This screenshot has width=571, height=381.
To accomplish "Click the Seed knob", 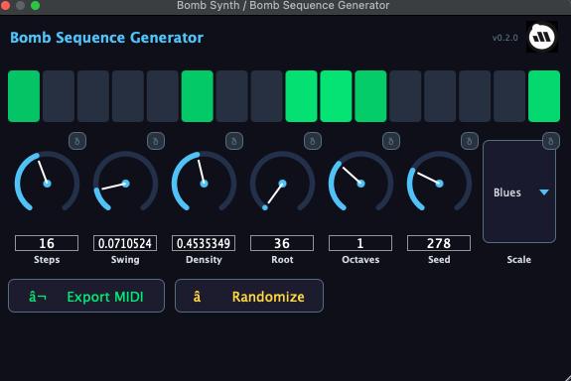I will coord(439,183).
